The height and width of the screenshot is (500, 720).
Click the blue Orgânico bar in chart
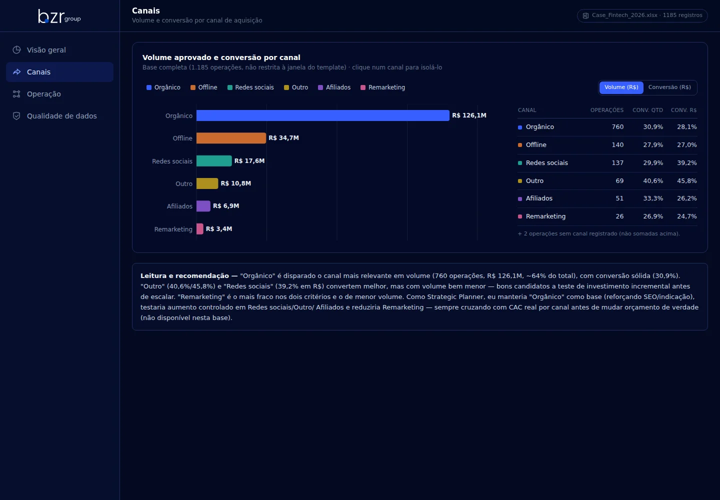[x=323, y=115]
